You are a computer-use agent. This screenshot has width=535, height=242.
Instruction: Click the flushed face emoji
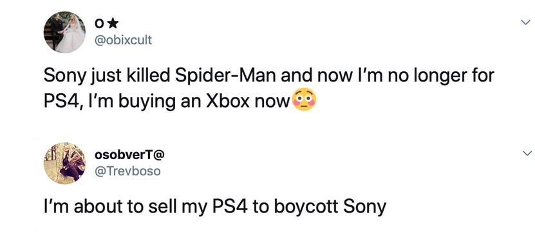pos(305,99)
